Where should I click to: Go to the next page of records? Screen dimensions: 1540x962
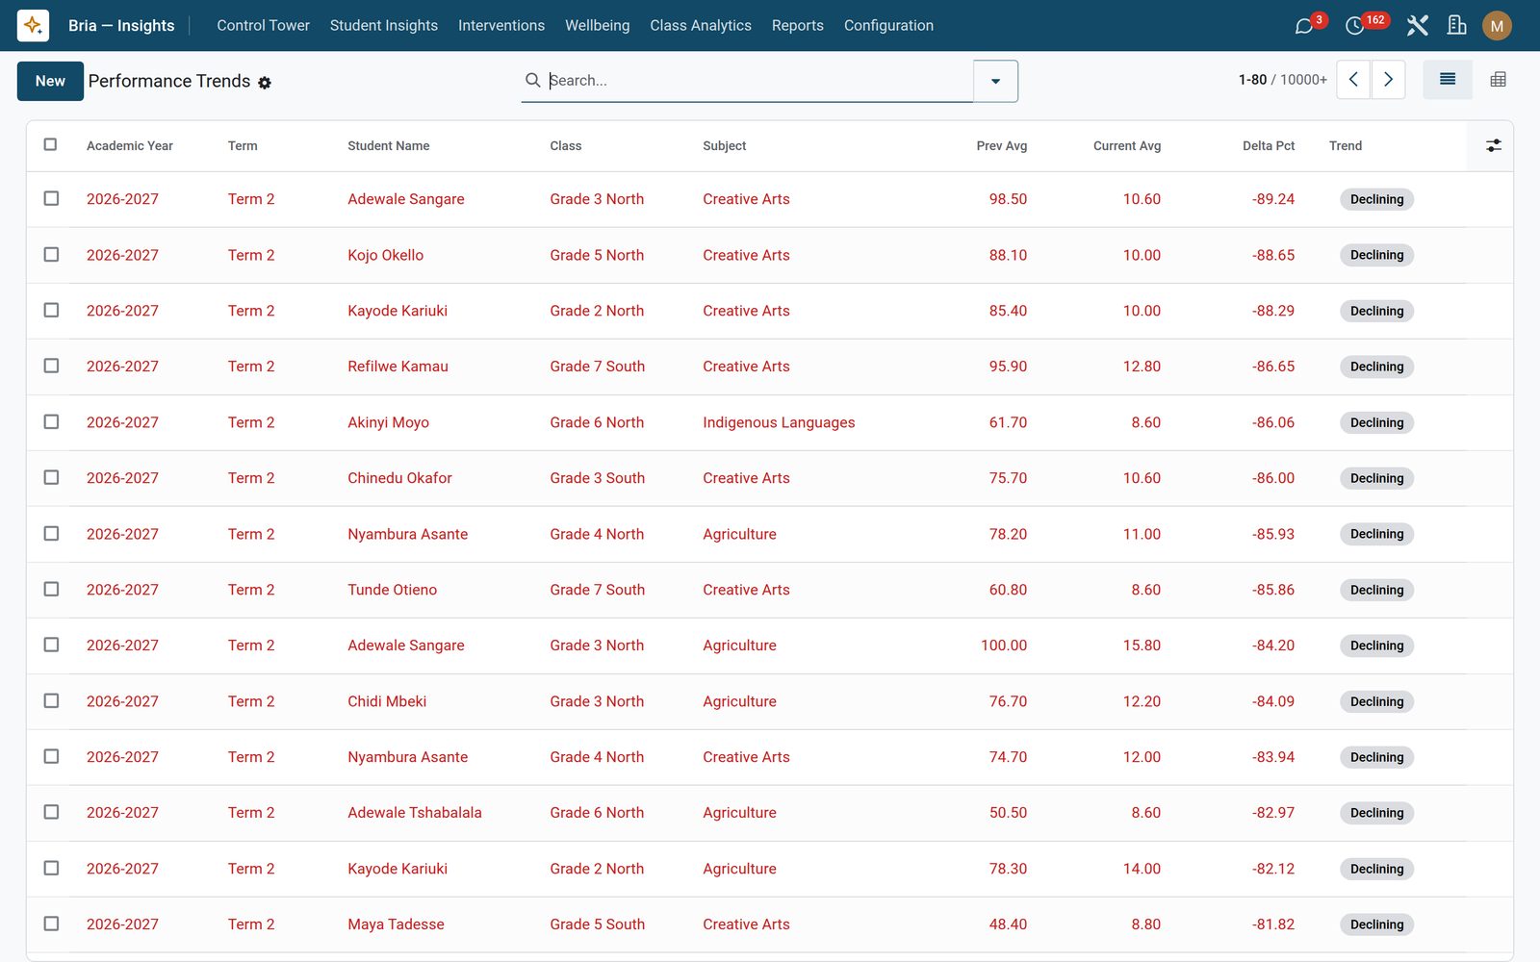point(1388,80)
